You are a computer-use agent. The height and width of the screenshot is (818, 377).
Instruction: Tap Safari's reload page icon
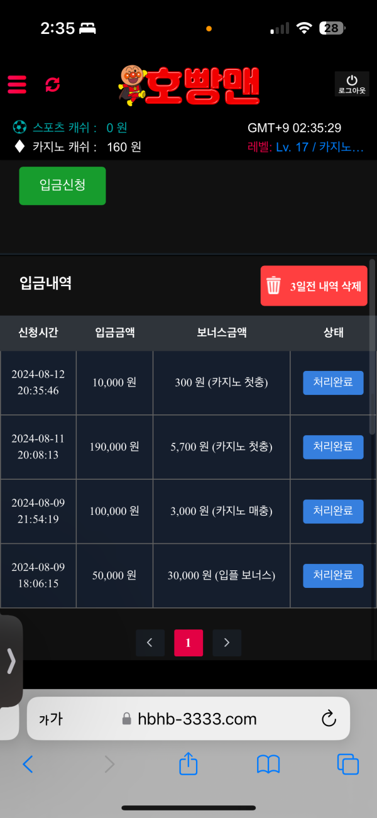point(329,719)
